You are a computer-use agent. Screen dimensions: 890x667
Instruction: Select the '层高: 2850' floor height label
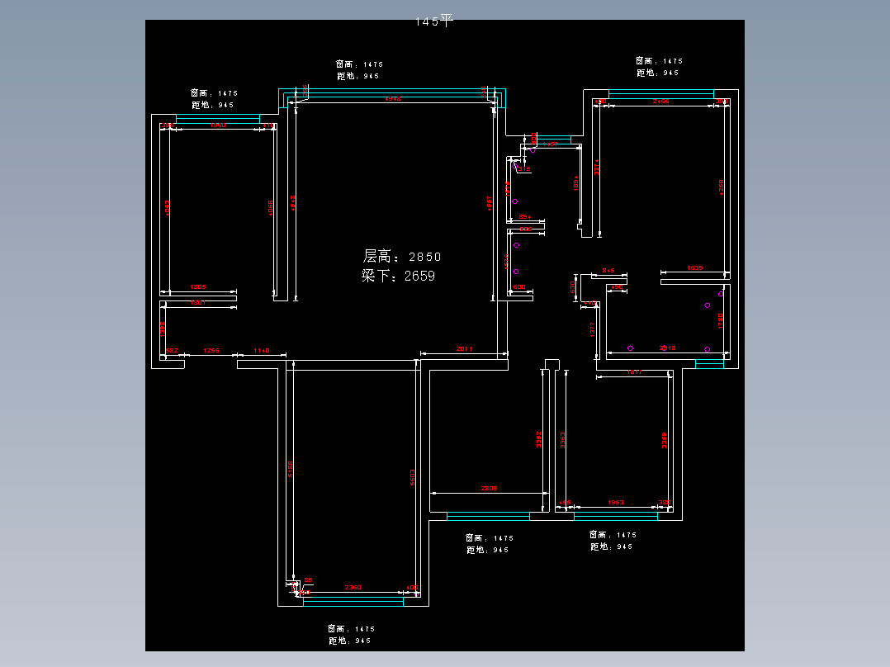pyautogui.click(x=402, y=257)
